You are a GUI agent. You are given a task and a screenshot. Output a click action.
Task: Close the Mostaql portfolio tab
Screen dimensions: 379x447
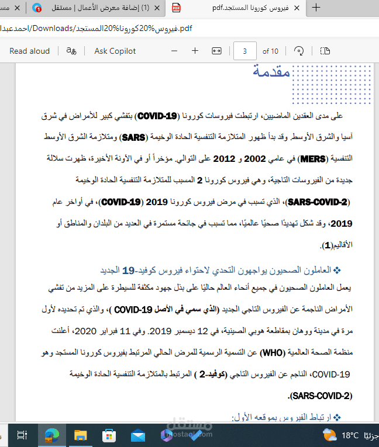(157, 8)
